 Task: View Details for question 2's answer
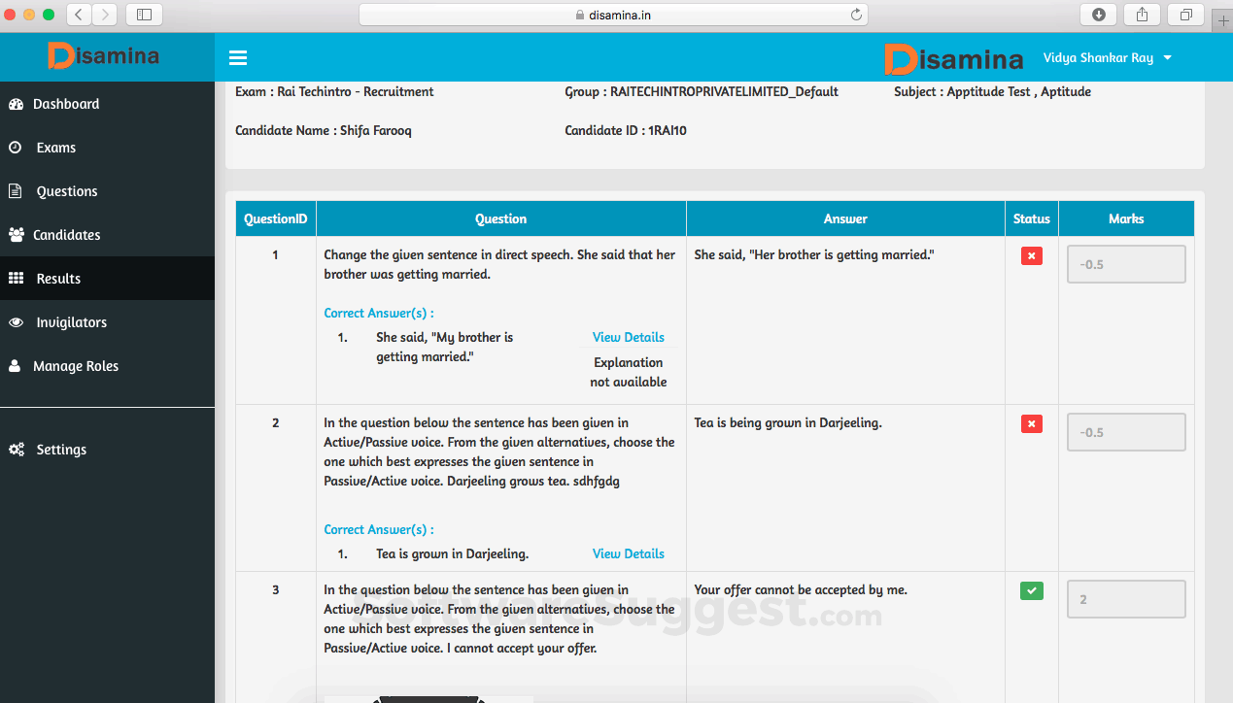(628, 553)
